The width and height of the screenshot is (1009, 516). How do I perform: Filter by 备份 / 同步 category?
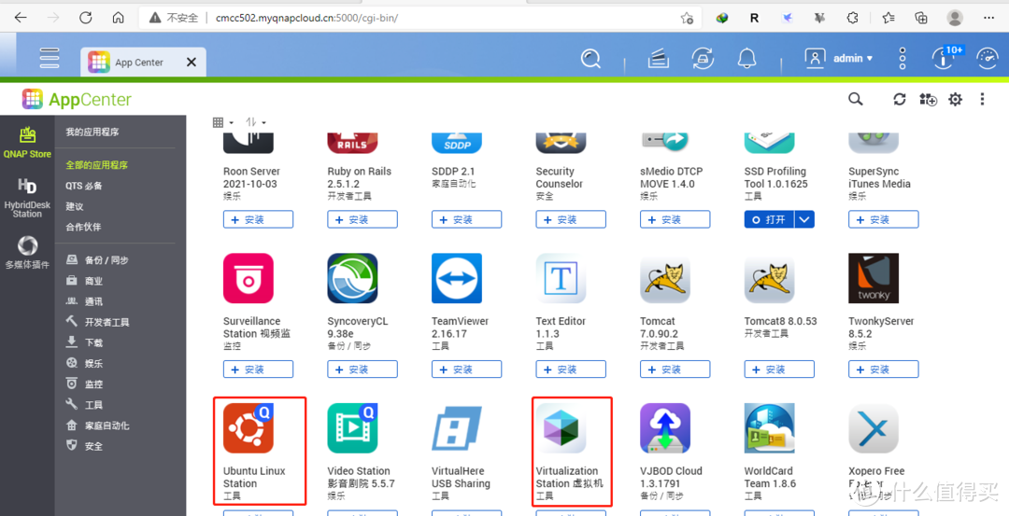(x=98, y=260)
